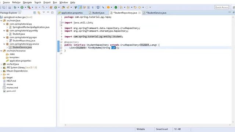The height and width of the screenshot is (132, 235).
Task: Click the orange circular toolbar icon
Action: click(108, 7)
